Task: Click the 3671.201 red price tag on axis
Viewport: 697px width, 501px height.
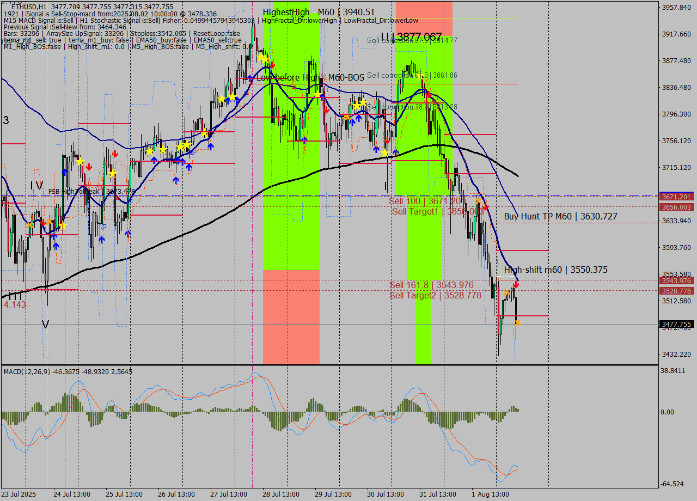Action: click(676, 197)
